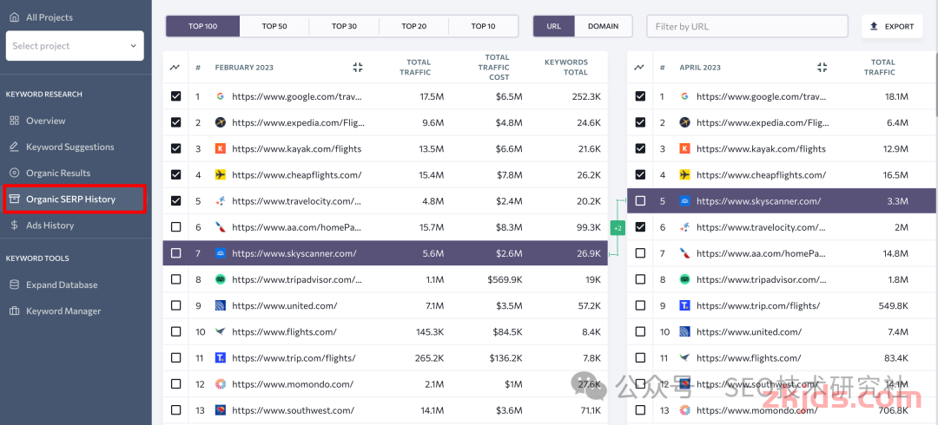This screenshot has height=425, width=938.
Task: Check trip.com row in April table
Action: point(640,305)
